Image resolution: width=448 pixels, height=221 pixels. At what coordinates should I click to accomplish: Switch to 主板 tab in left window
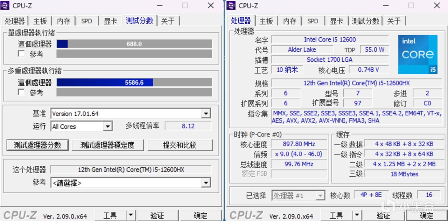[x=40, y=21]
